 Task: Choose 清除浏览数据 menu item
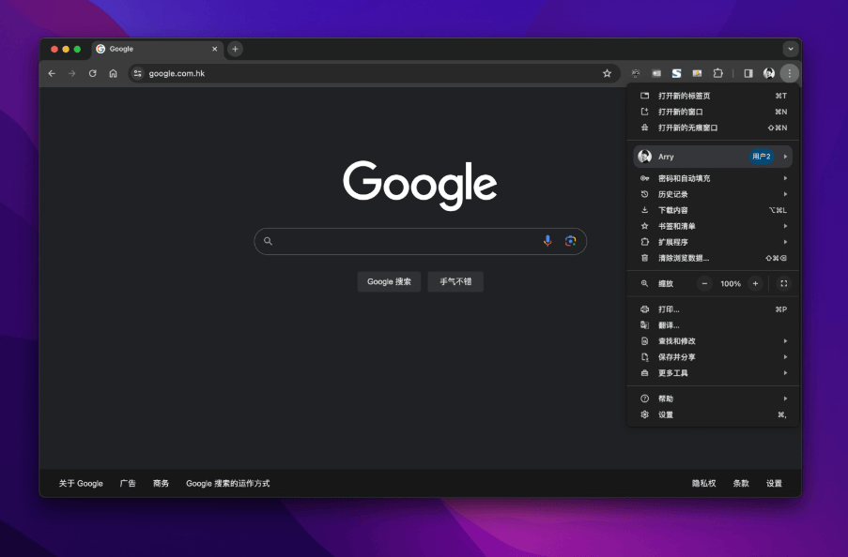click(713, 258)
